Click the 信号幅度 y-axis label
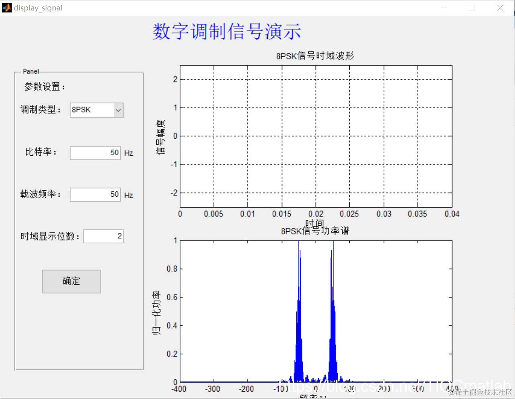This screenshot has height=399, width=515. [160, 137]
